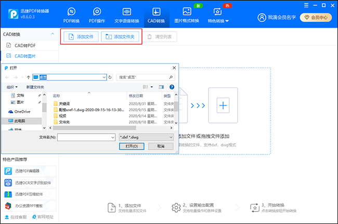338x224 pixels.
Task: Open 办公资源PPT模板 product recommendation
Action: point(30,206)
